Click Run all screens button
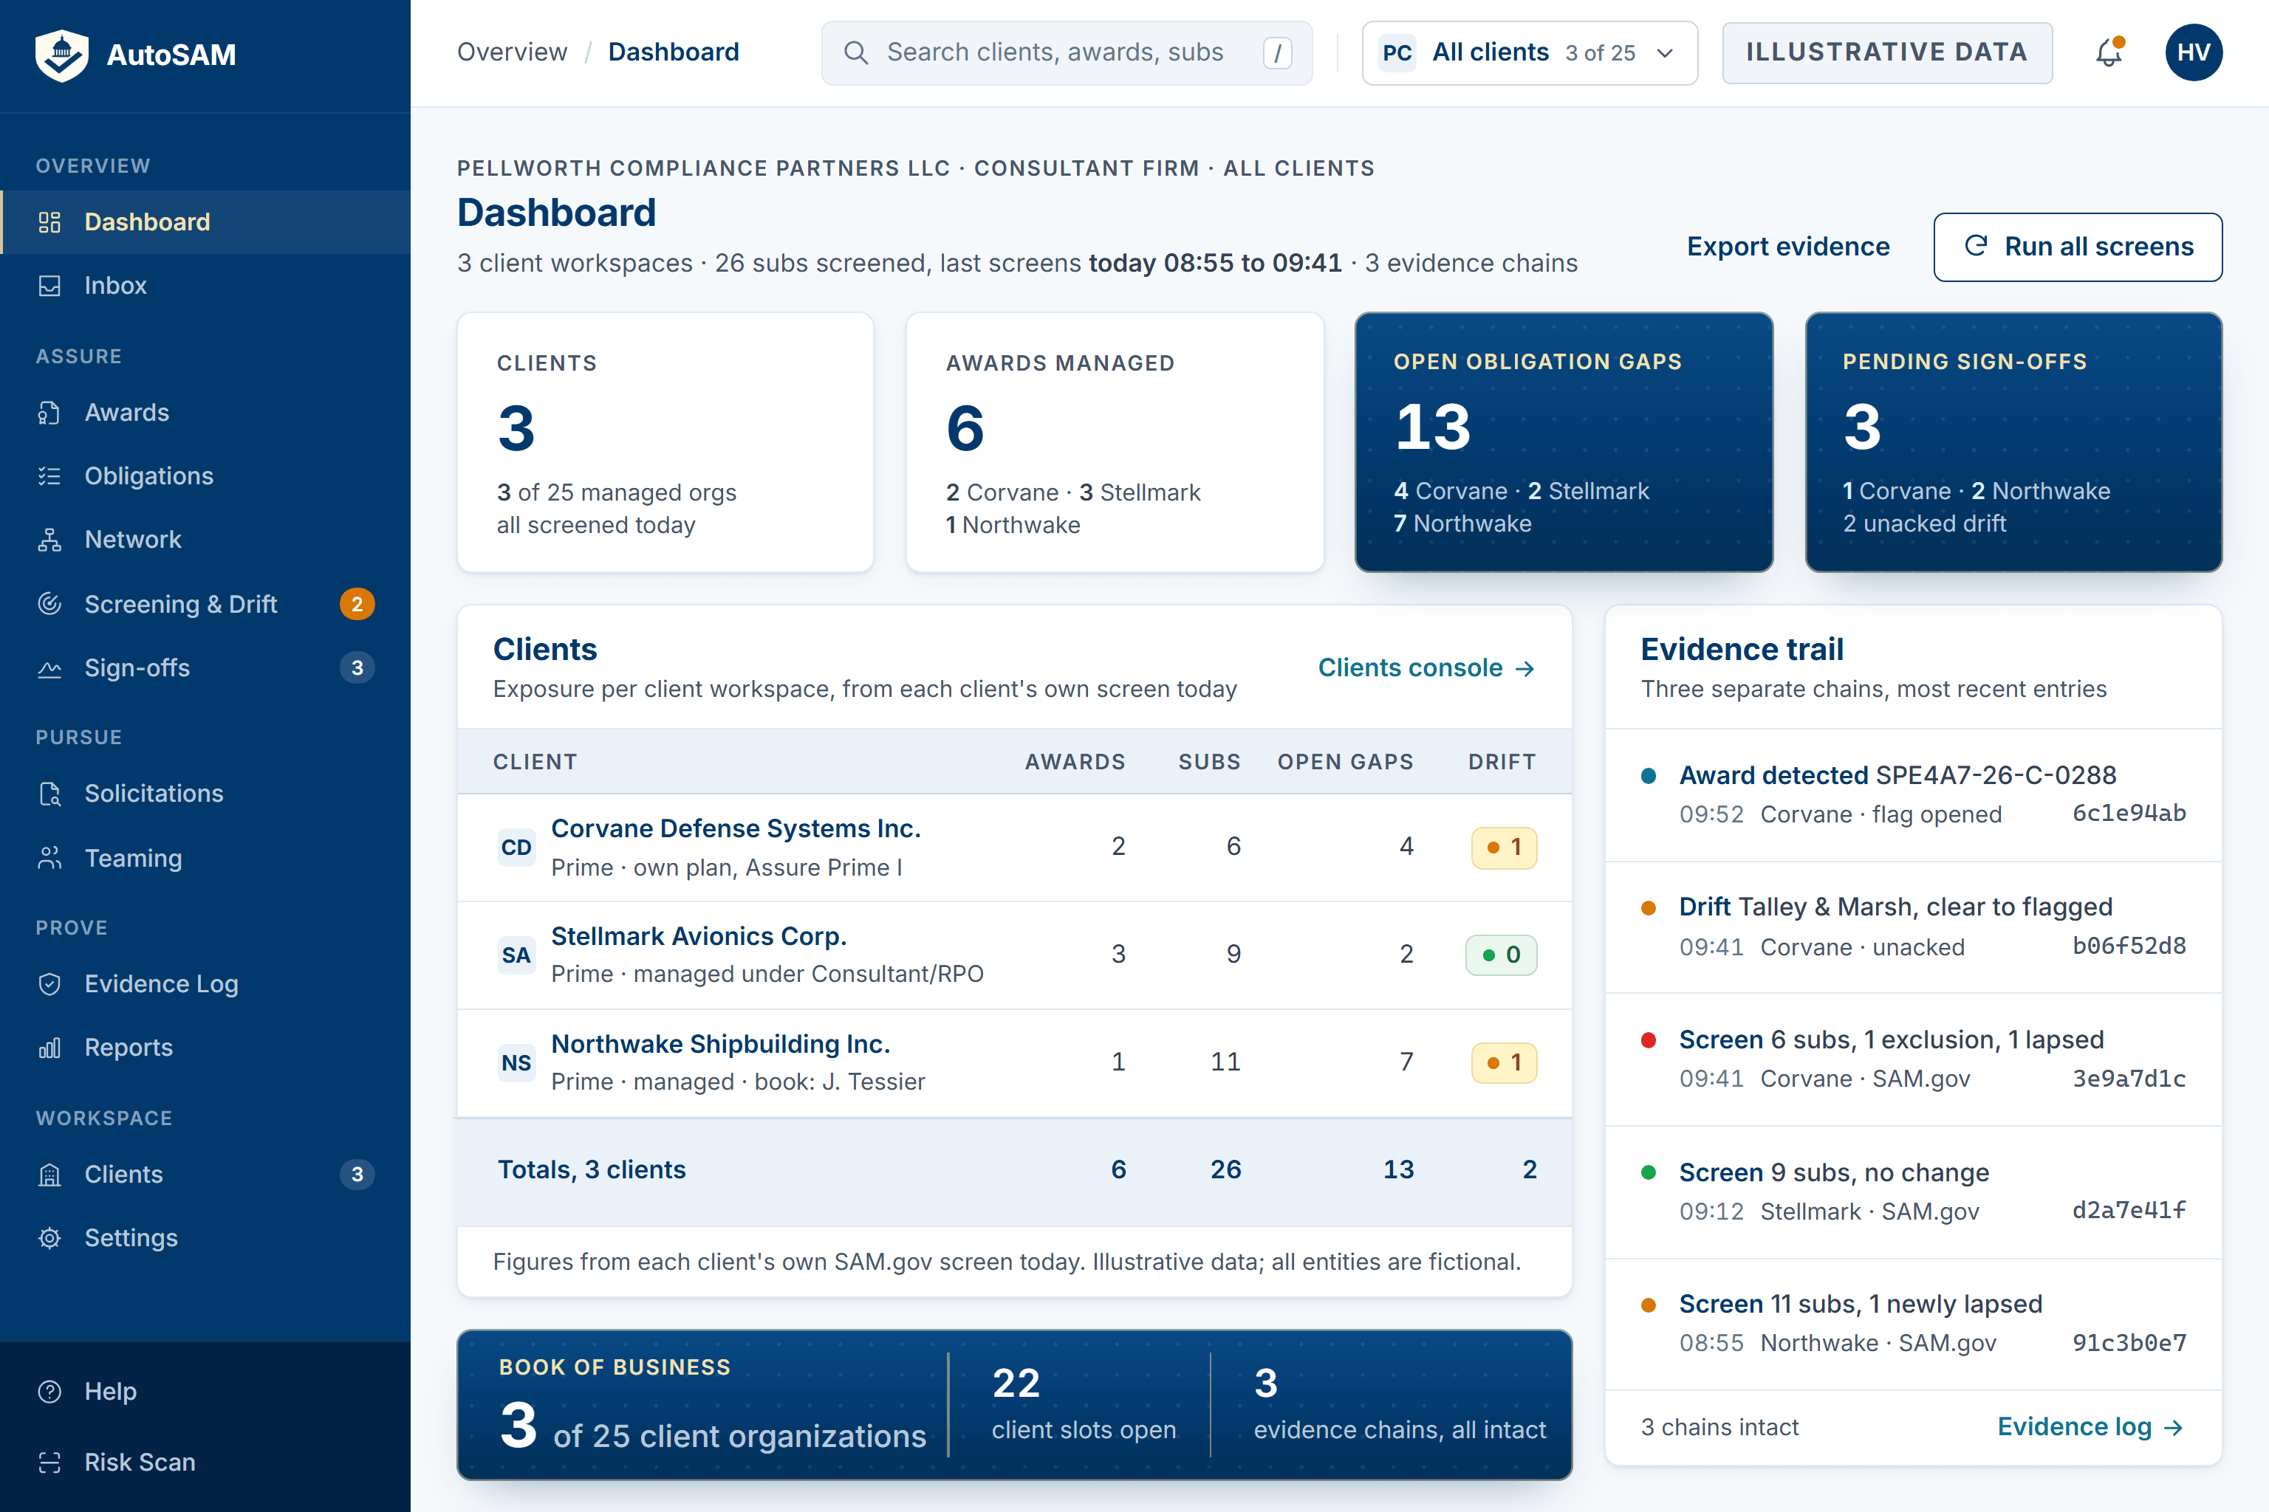Screen dimensions: 2269x1512 click(x=2078, y=247)
